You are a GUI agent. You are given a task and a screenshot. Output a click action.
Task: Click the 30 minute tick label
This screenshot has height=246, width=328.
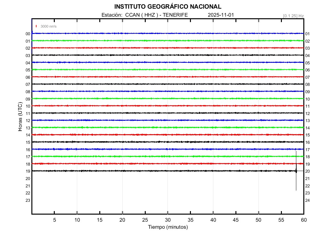point(168,220)
